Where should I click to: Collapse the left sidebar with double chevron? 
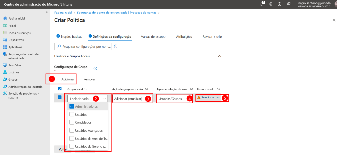click(x=47, y=12)
